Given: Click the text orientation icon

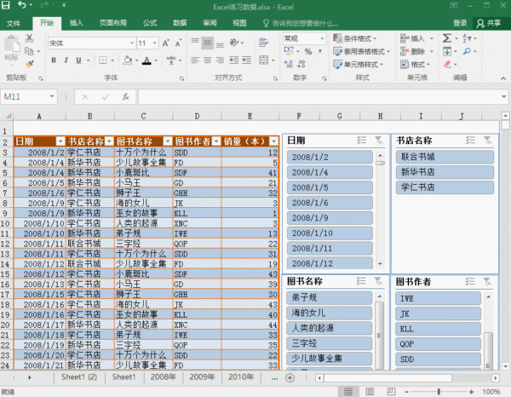Looking at the screenshot, I should pyautogui.click(x=234, y=43).
